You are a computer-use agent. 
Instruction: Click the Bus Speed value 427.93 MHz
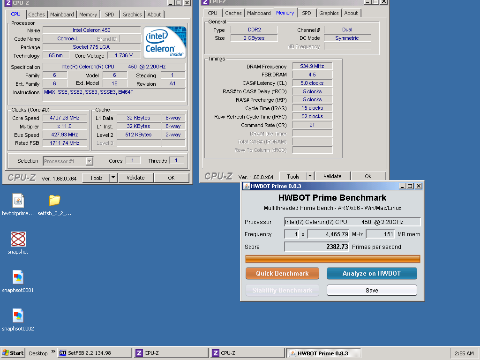65,135
